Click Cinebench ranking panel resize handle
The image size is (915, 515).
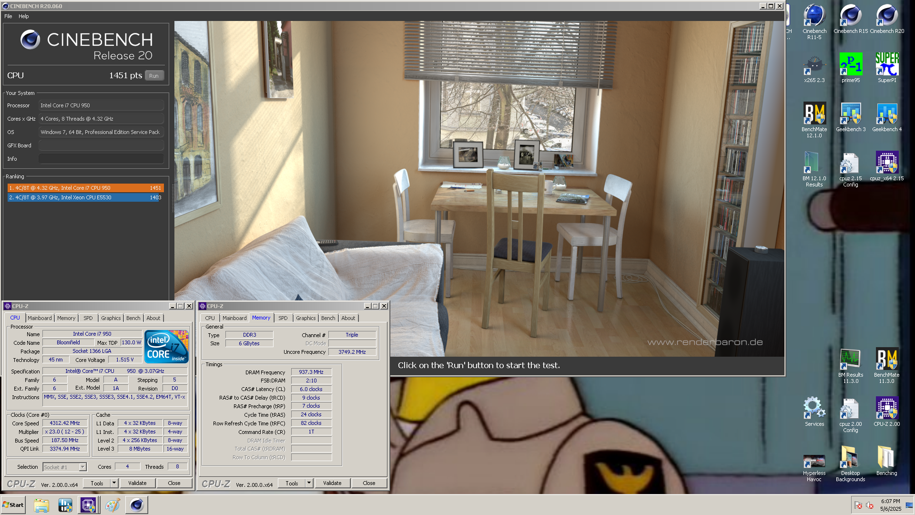coord(172,198)
